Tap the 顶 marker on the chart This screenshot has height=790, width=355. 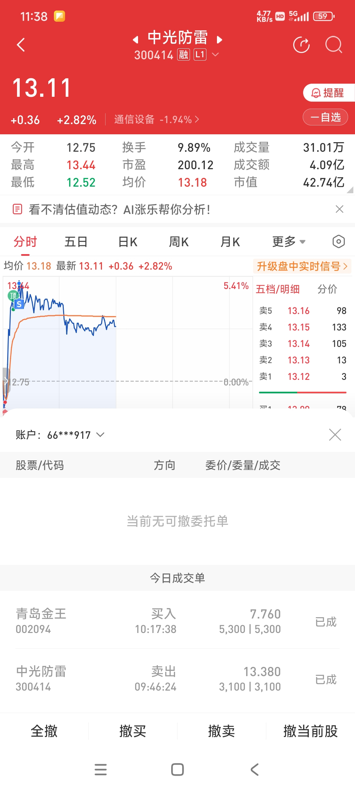pos(12,296)
